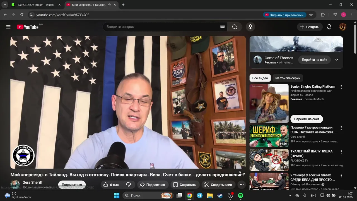Viewport: 357px width, 201px height.
Task: Go to YouTube home via the logo
Action: 28,27
